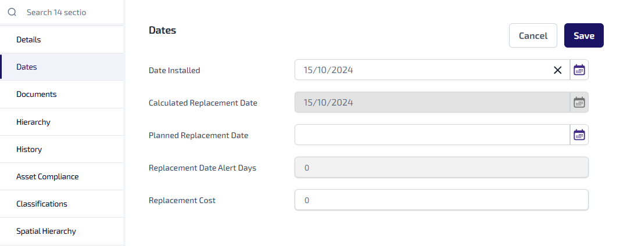Viewport: 627px width, 246px height.
Task: Navigate to the Hierarchy section
Action: pyautogui.click(x=62, y=122)
